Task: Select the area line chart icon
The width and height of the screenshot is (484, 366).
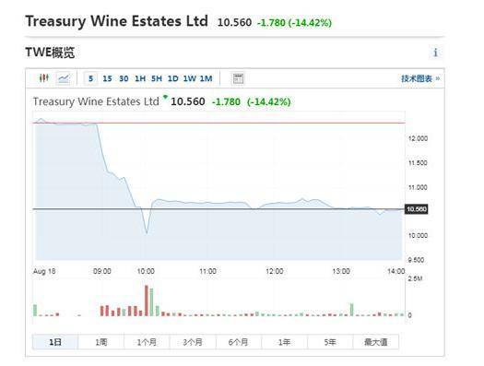Action: click(64, 78)
